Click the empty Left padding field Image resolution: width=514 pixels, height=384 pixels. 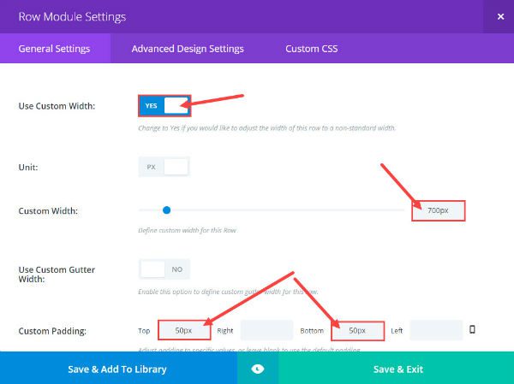click(x=436, y=330)
